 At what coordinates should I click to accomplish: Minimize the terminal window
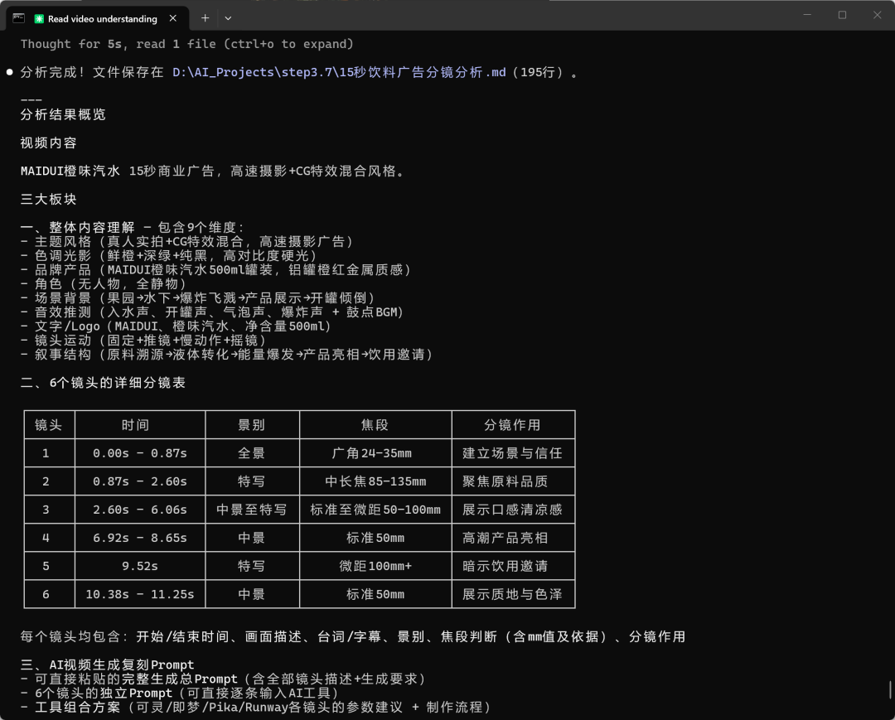pos(807,15)
